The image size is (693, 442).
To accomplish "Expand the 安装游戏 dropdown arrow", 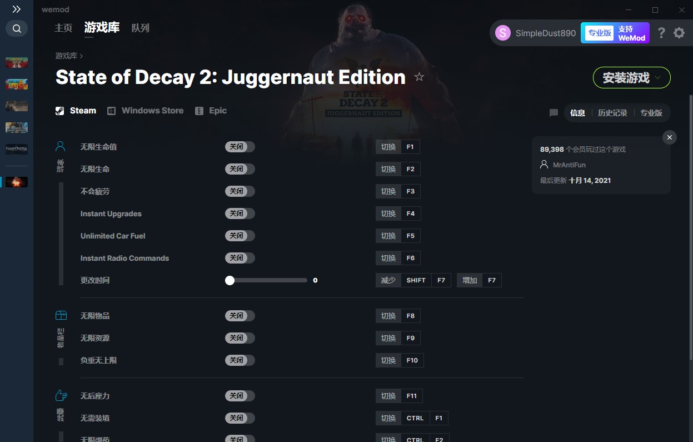I will pyautogui.click(x=659, y=78).
